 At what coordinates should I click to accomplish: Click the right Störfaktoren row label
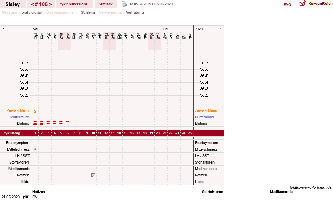point(204,162)
